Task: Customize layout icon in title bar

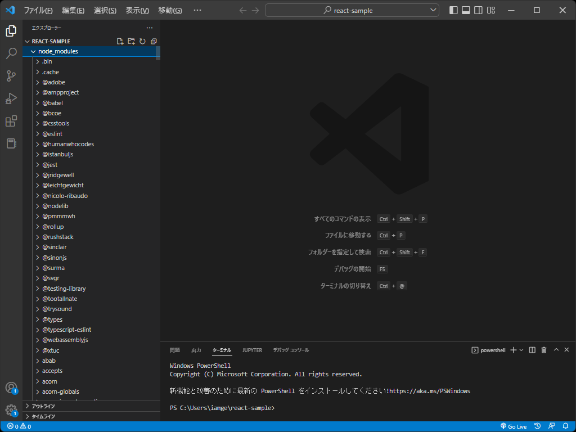Action: 491,10
